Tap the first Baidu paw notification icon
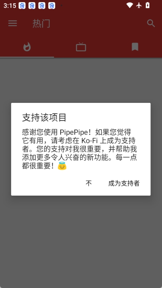162x288 pixels. [x=22, y=5]
